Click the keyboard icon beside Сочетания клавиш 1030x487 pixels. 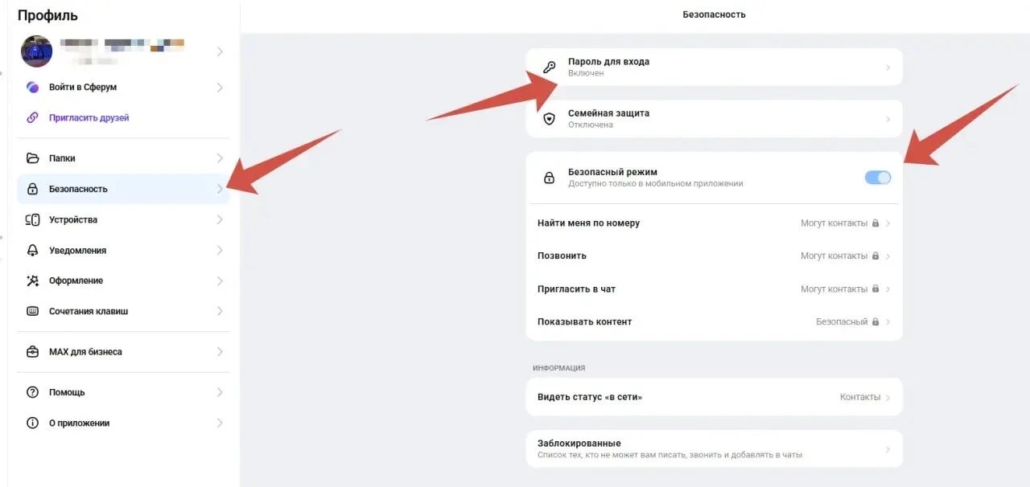[x=33, y=311]
